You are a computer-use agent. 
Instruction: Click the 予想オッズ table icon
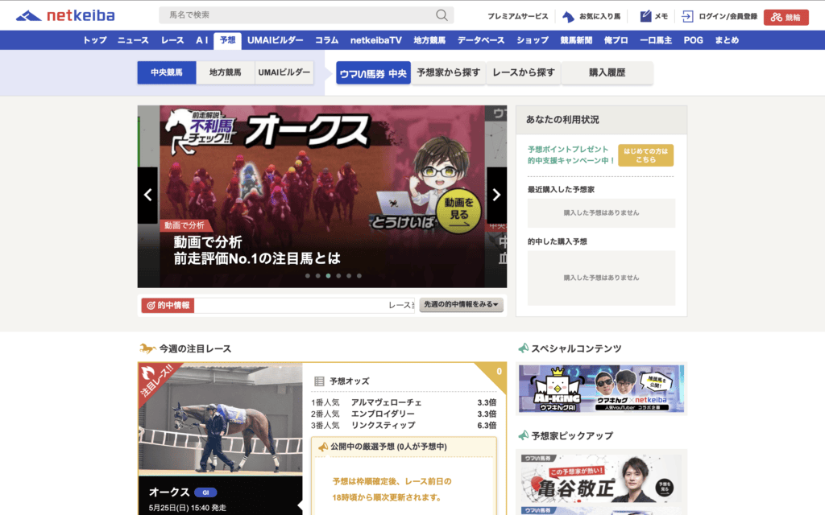click(319, 381)
